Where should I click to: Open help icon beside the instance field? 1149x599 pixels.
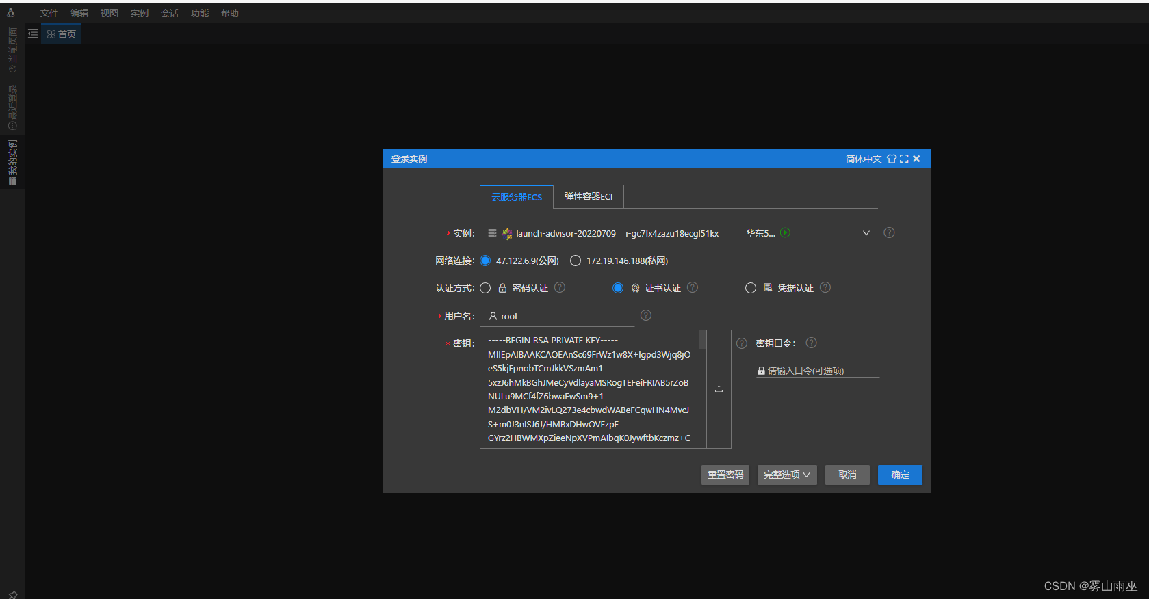coord(889,232)
